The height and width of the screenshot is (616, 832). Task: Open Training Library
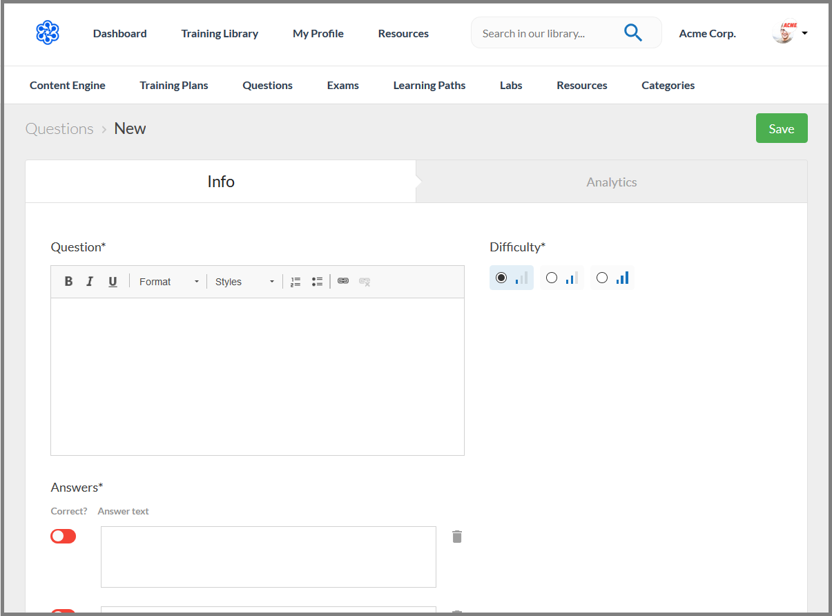pos(220,33)
